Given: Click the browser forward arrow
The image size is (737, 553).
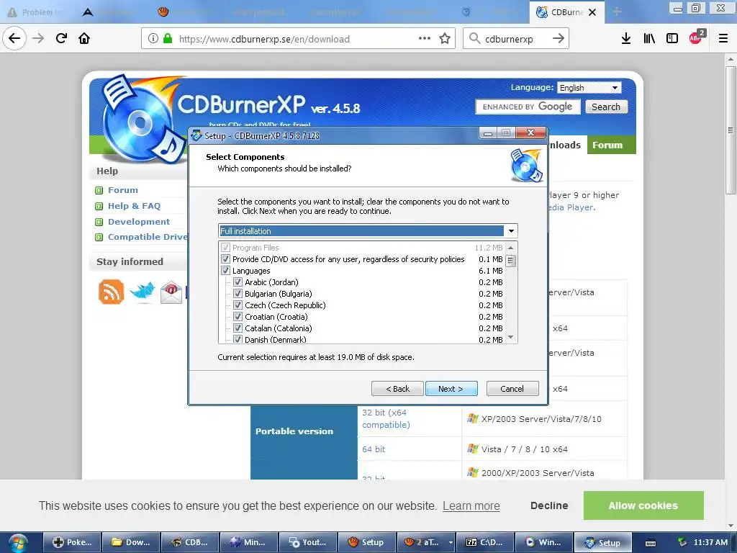Looking at the screenshot, I should (38, 38).
